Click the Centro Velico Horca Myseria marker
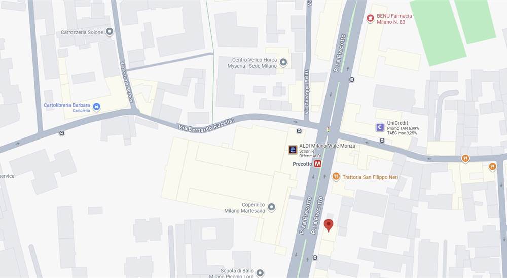Image resolution: width=507 pixels, height=278 pixels. tap(283, 62)
